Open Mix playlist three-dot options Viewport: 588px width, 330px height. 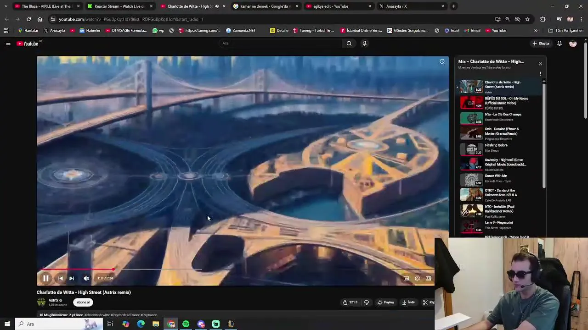point(540,73)
